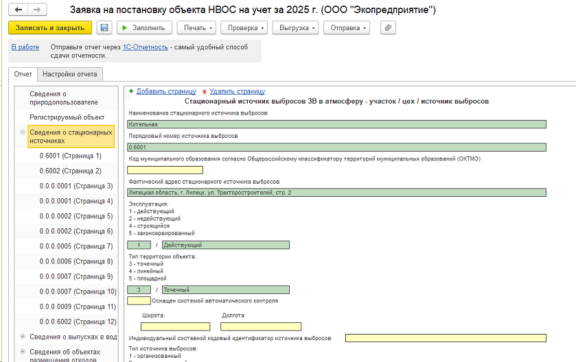576x362 pixels.
Task: Select 0.6002 (Страница 2) in tree
Action: [70, 171]
